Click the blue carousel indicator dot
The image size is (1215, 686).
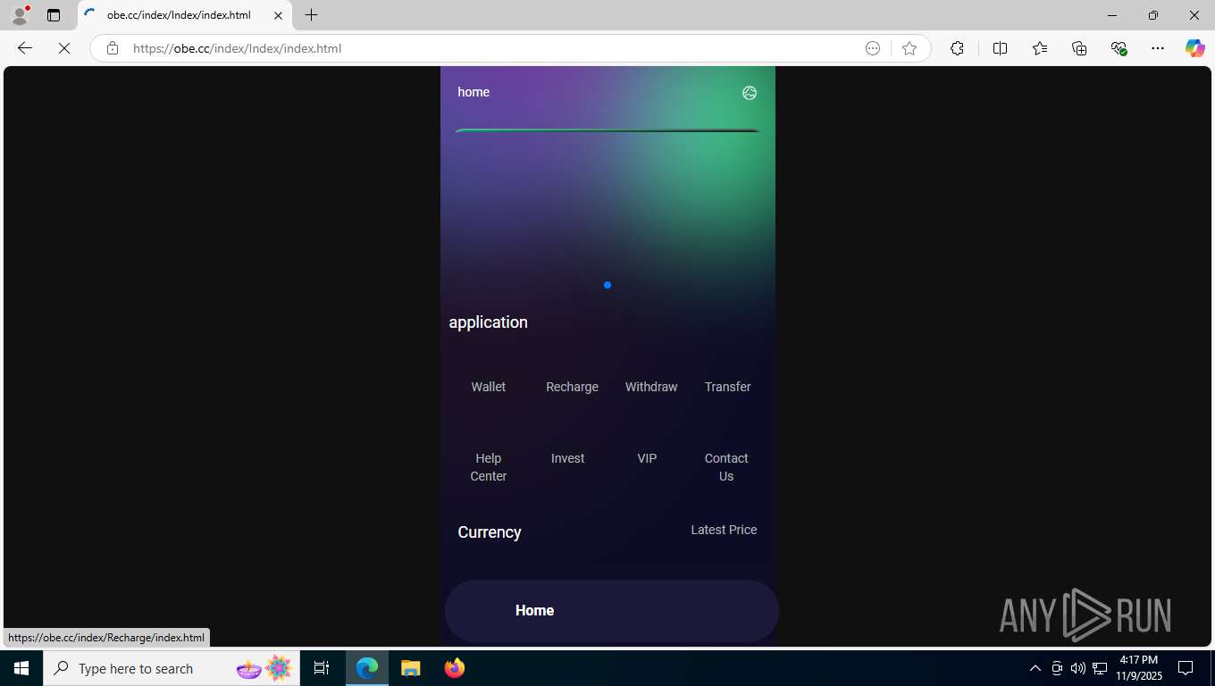[607, 285]
